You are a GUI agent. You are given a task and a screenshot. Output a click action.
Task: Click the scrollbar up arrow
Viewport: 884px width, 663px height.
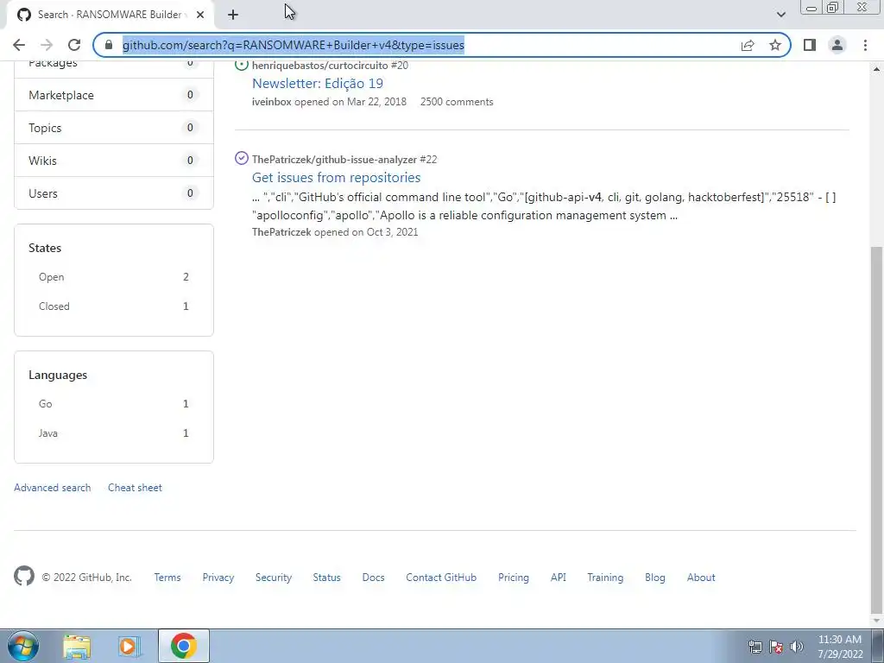pos(877,69)
